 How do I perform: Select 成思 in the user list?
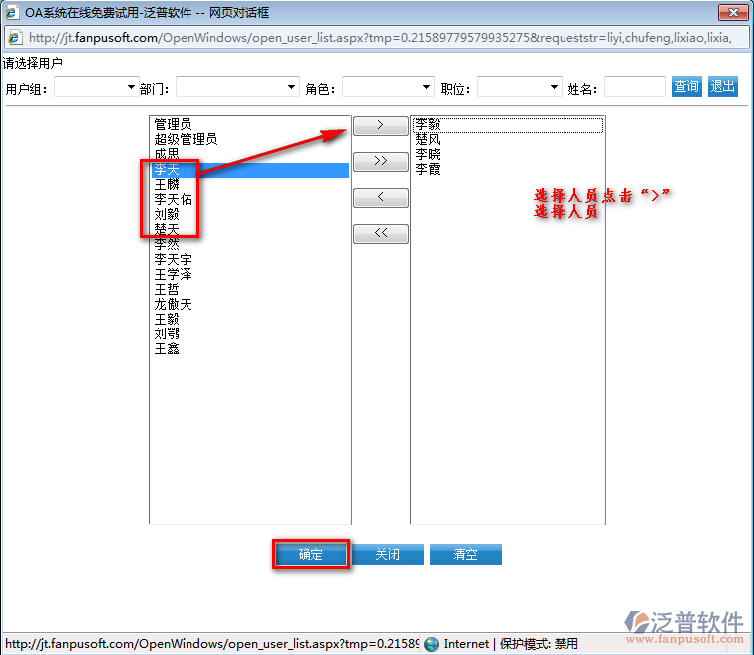(x=249, y=154)
